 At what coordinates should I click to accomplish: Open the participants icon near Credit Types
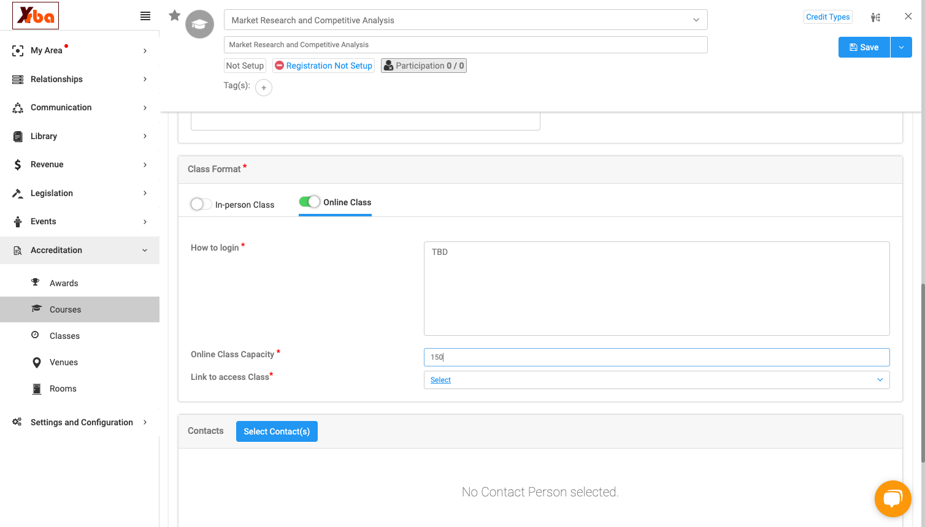click(x=876, y=17)
